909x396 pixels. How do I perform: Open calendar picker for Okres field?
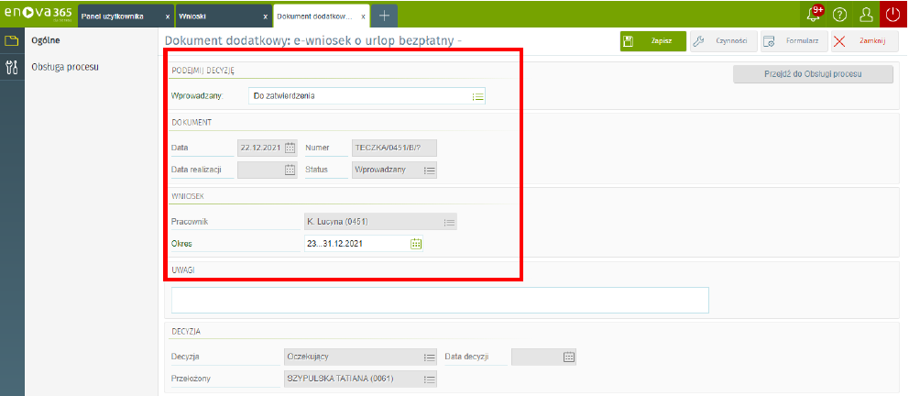point(416,244)
